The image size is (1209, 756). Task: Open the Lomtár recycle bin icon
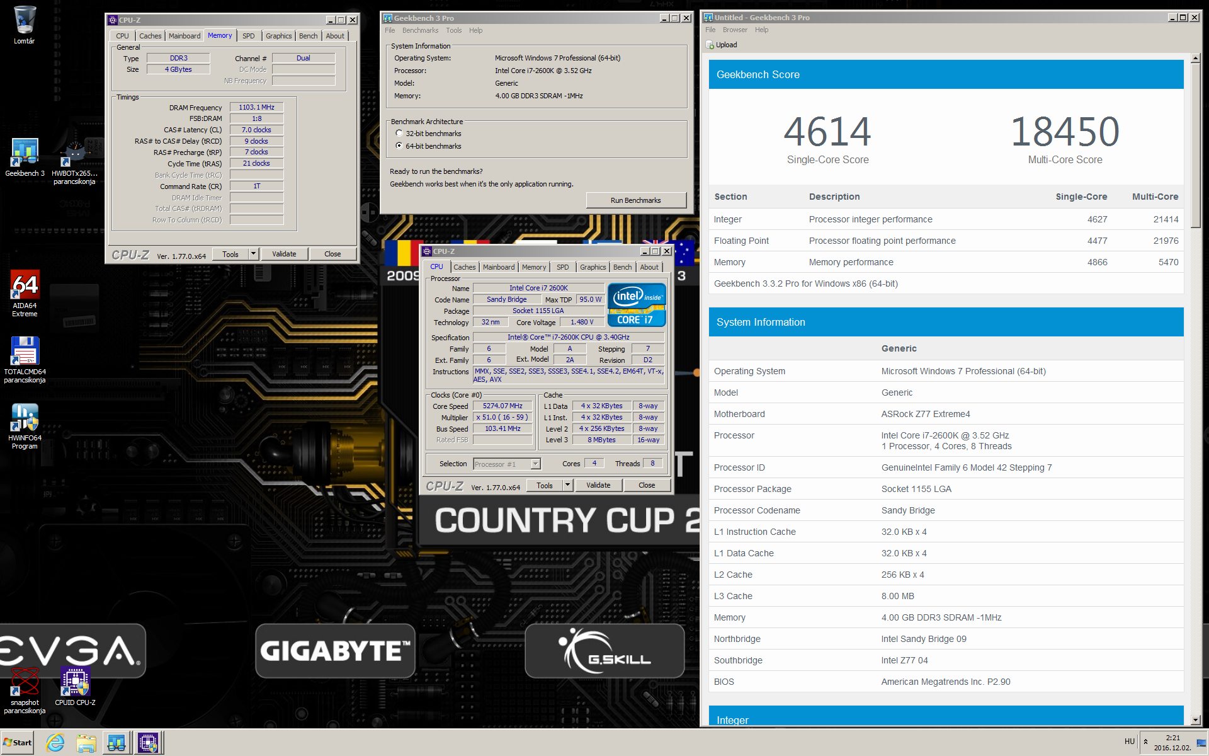[x=25, y=25]
